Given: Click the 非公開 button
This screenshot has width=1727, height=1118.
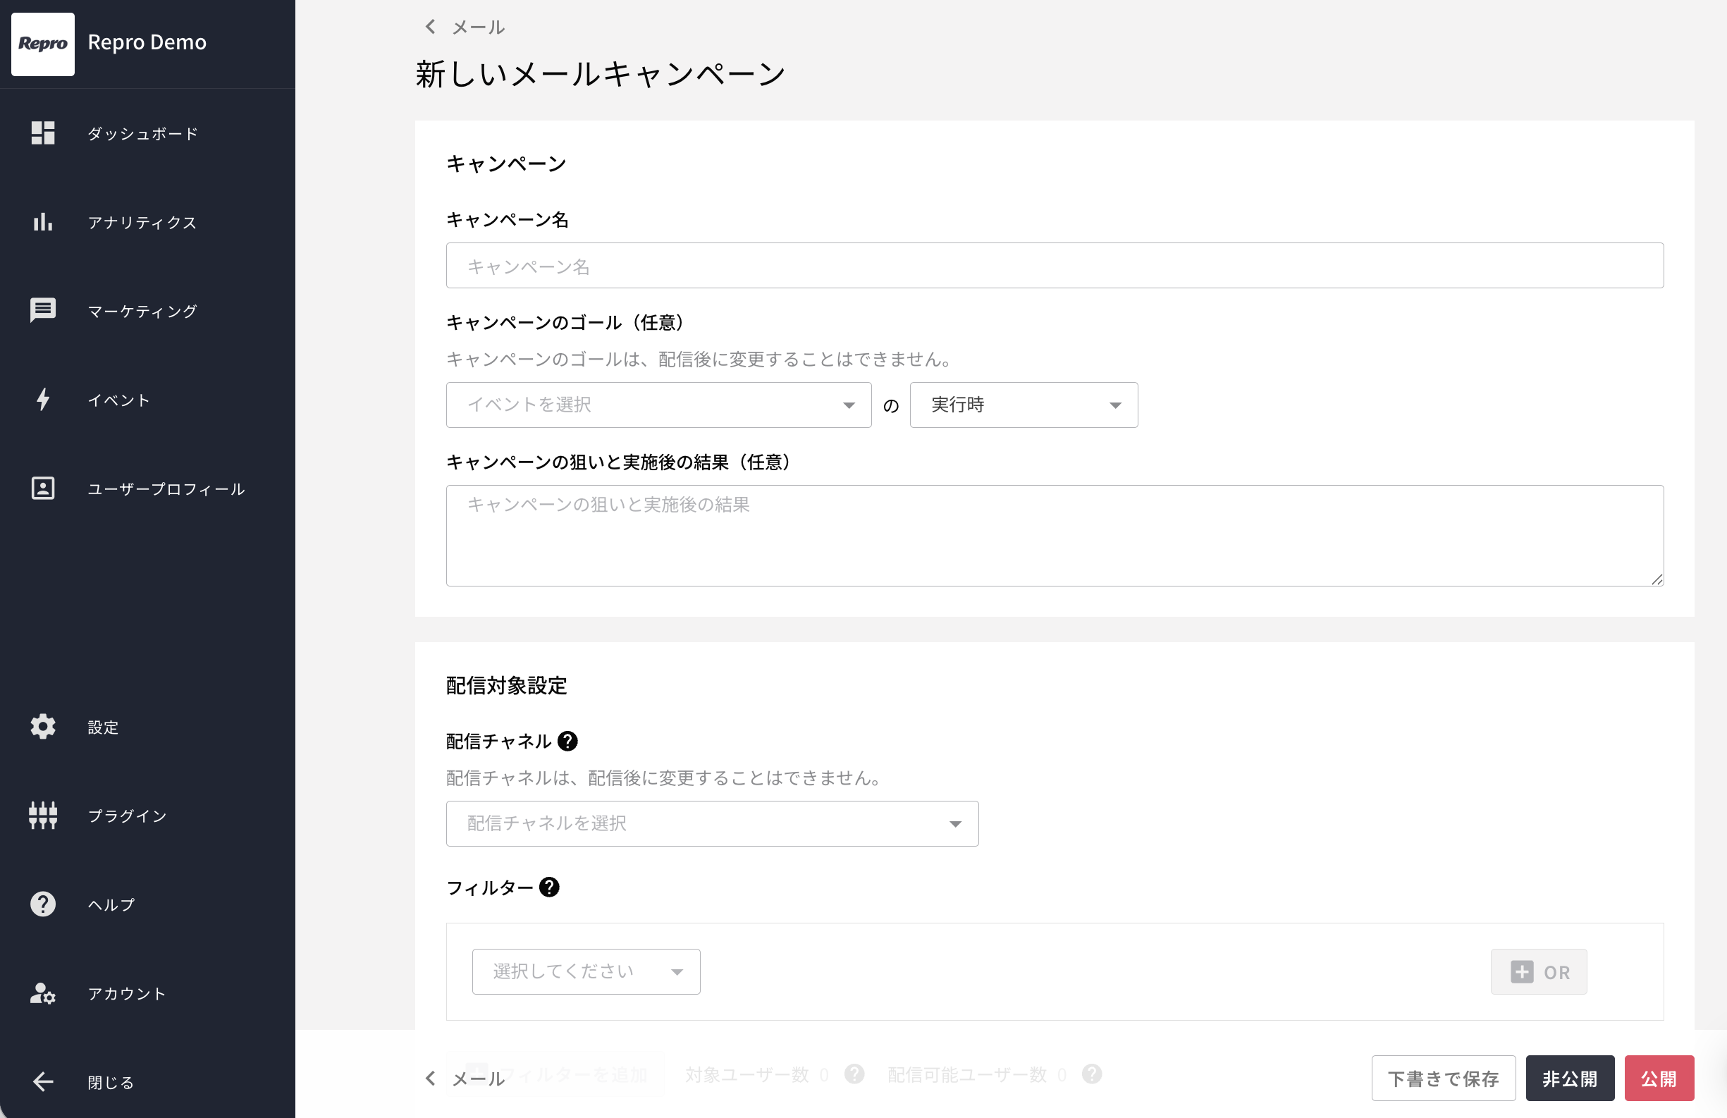Looking at the screenshot, I should [x=1570, y=1078].
